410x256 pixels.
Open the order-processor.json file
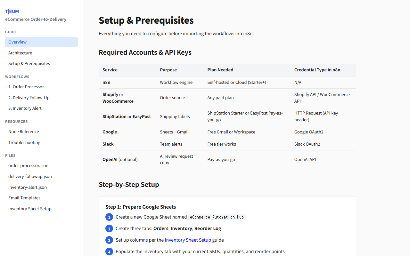click(29, 165)
